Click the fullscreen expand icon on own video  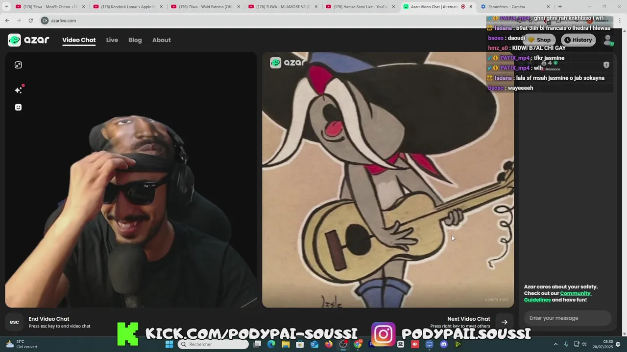tap(18, 65)
